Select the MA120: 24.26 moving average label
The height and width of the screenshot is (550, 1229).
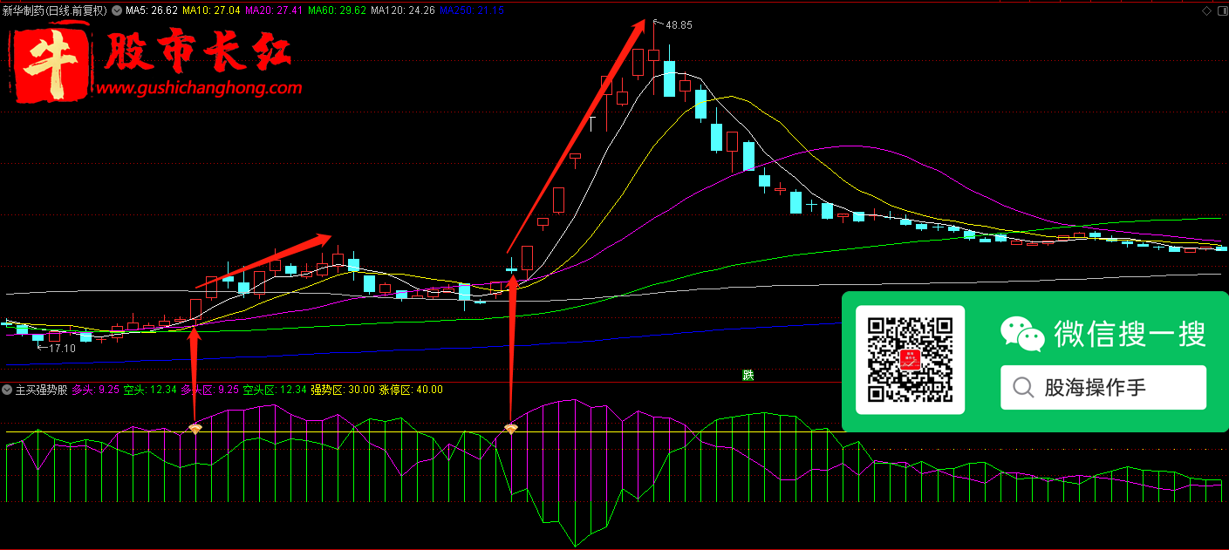point(404,11)
